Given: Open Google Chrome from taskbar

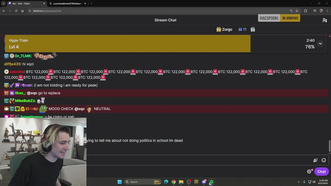Looking at the screenshot, I should coord(174,182).
